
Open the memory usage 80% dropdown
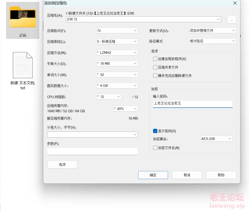coord(125,109)
